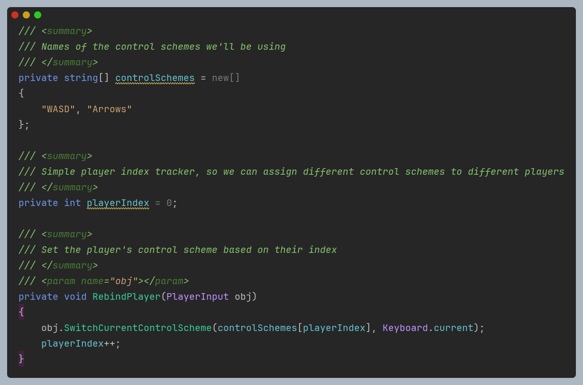This screenshot has width=583, height=385.
Task: Click the new[] array initializer
Action: click(228, 78)
